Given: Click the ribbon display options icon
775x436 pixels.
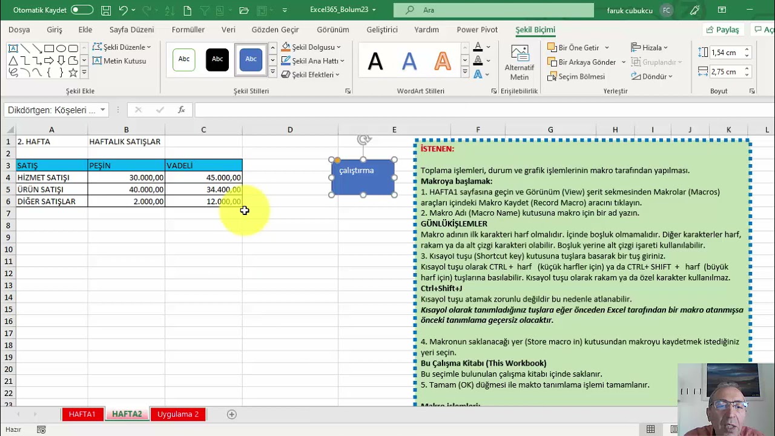Looking at the screenshot, I should [722, 10].
